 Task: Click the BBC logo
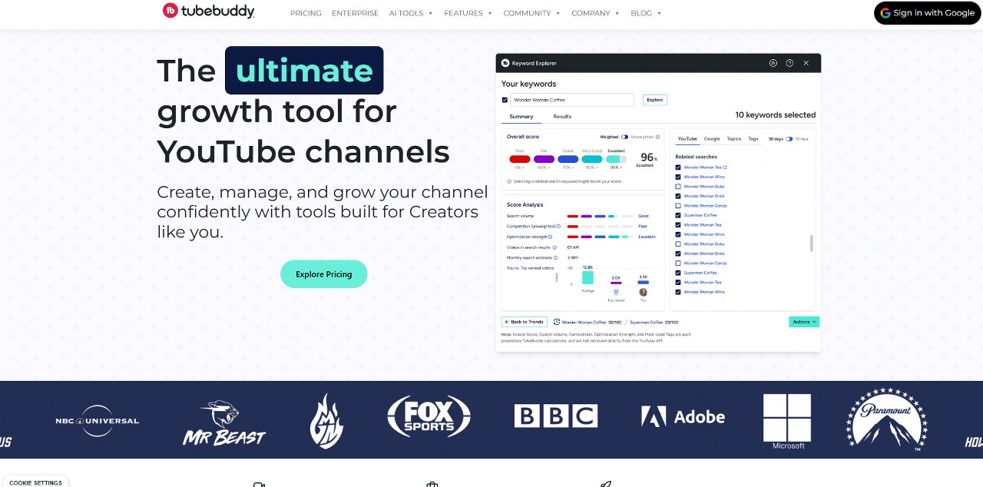click(556, 416)
